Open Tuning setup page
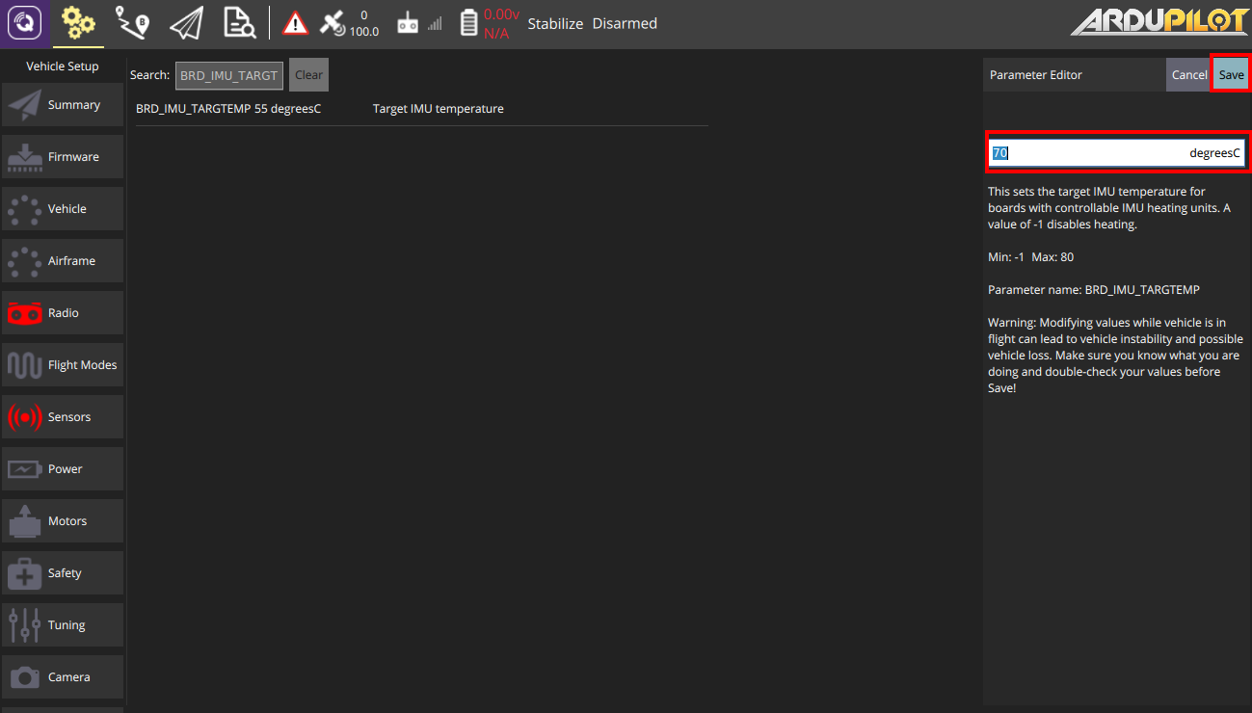Image resolution: width=1252 pixels, height=713 pixels. [63, 624]
